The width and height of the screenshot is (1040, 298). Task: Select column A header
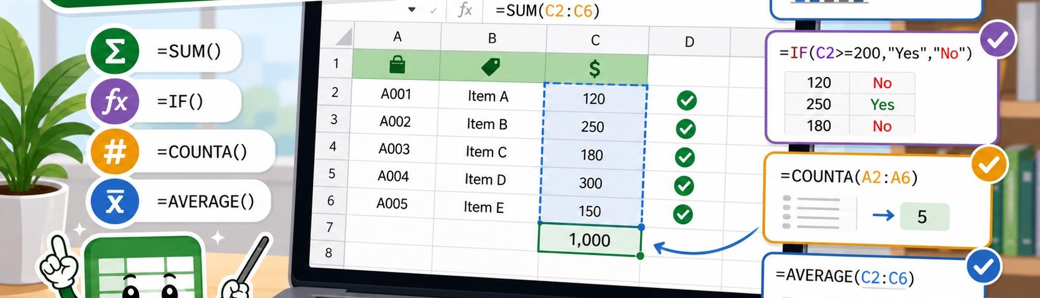coord(397,37)
